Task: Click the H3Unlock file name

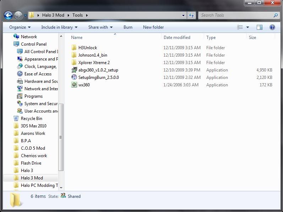Action: [x=88, y=48]
